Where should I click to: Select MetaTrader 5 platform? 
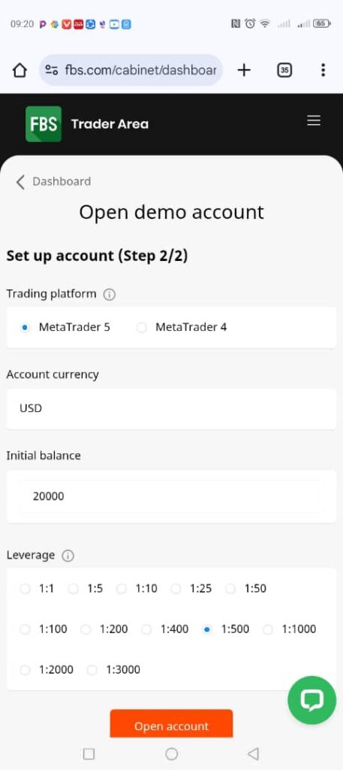(x=65, y=328)
